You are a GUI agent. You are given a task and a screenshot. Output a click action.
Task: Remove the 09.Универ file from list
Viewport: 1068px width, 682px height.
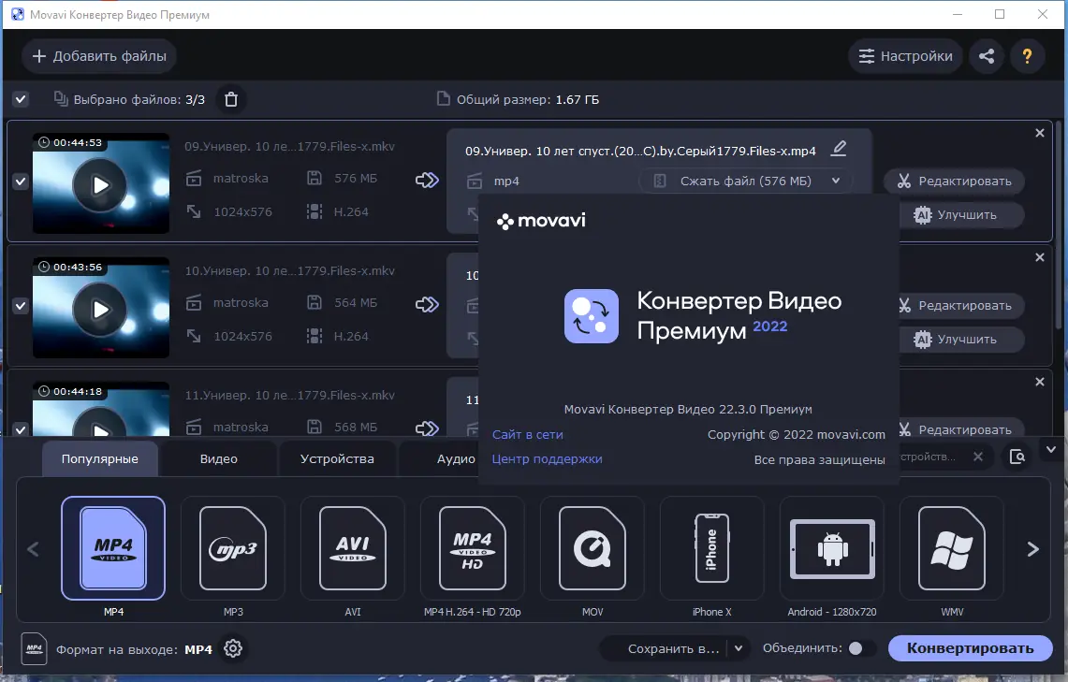point(1039,133)
